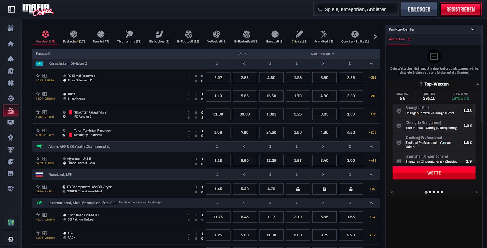The width and height of the screenshot is (487, 248).
Task: Select the last Top-Wetten carousel dot
Action: coord(442,192)
